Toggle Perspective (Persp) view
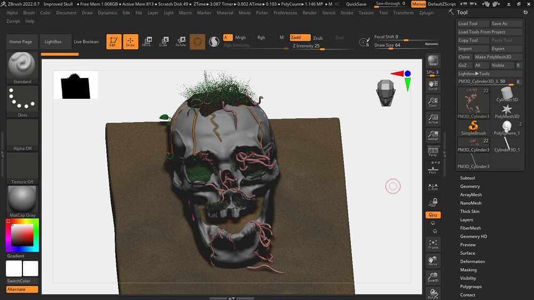 click(433, 151)
